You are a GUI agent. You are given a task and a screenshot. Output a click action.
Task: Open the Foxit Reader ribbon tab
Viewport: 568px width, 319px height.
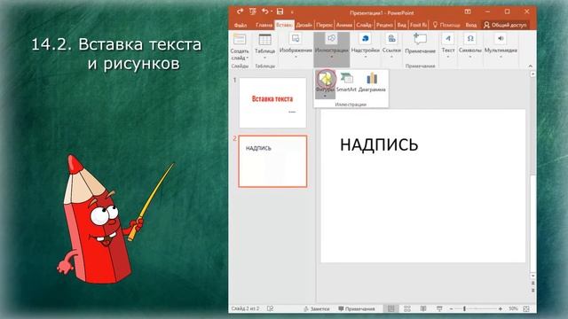(418, 25)
